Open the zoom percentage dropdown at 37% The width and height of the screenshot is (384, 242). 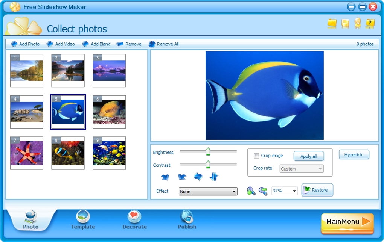tap(285, 191)
